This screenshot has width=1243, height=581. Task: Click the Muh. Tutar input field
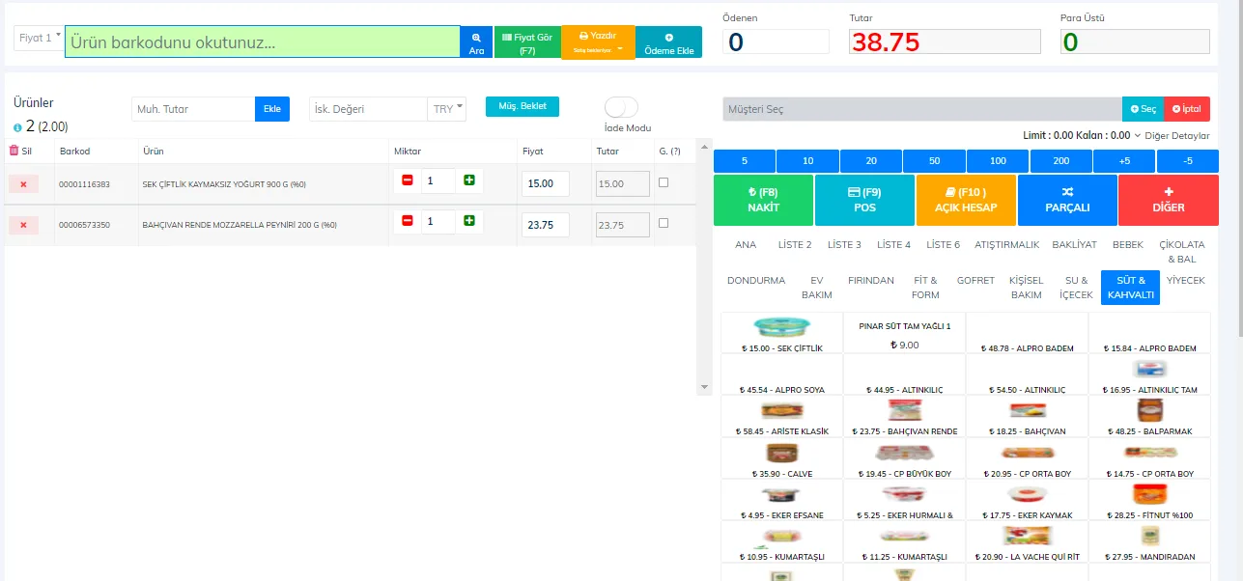pyautogui.click(x=193, y=109)
